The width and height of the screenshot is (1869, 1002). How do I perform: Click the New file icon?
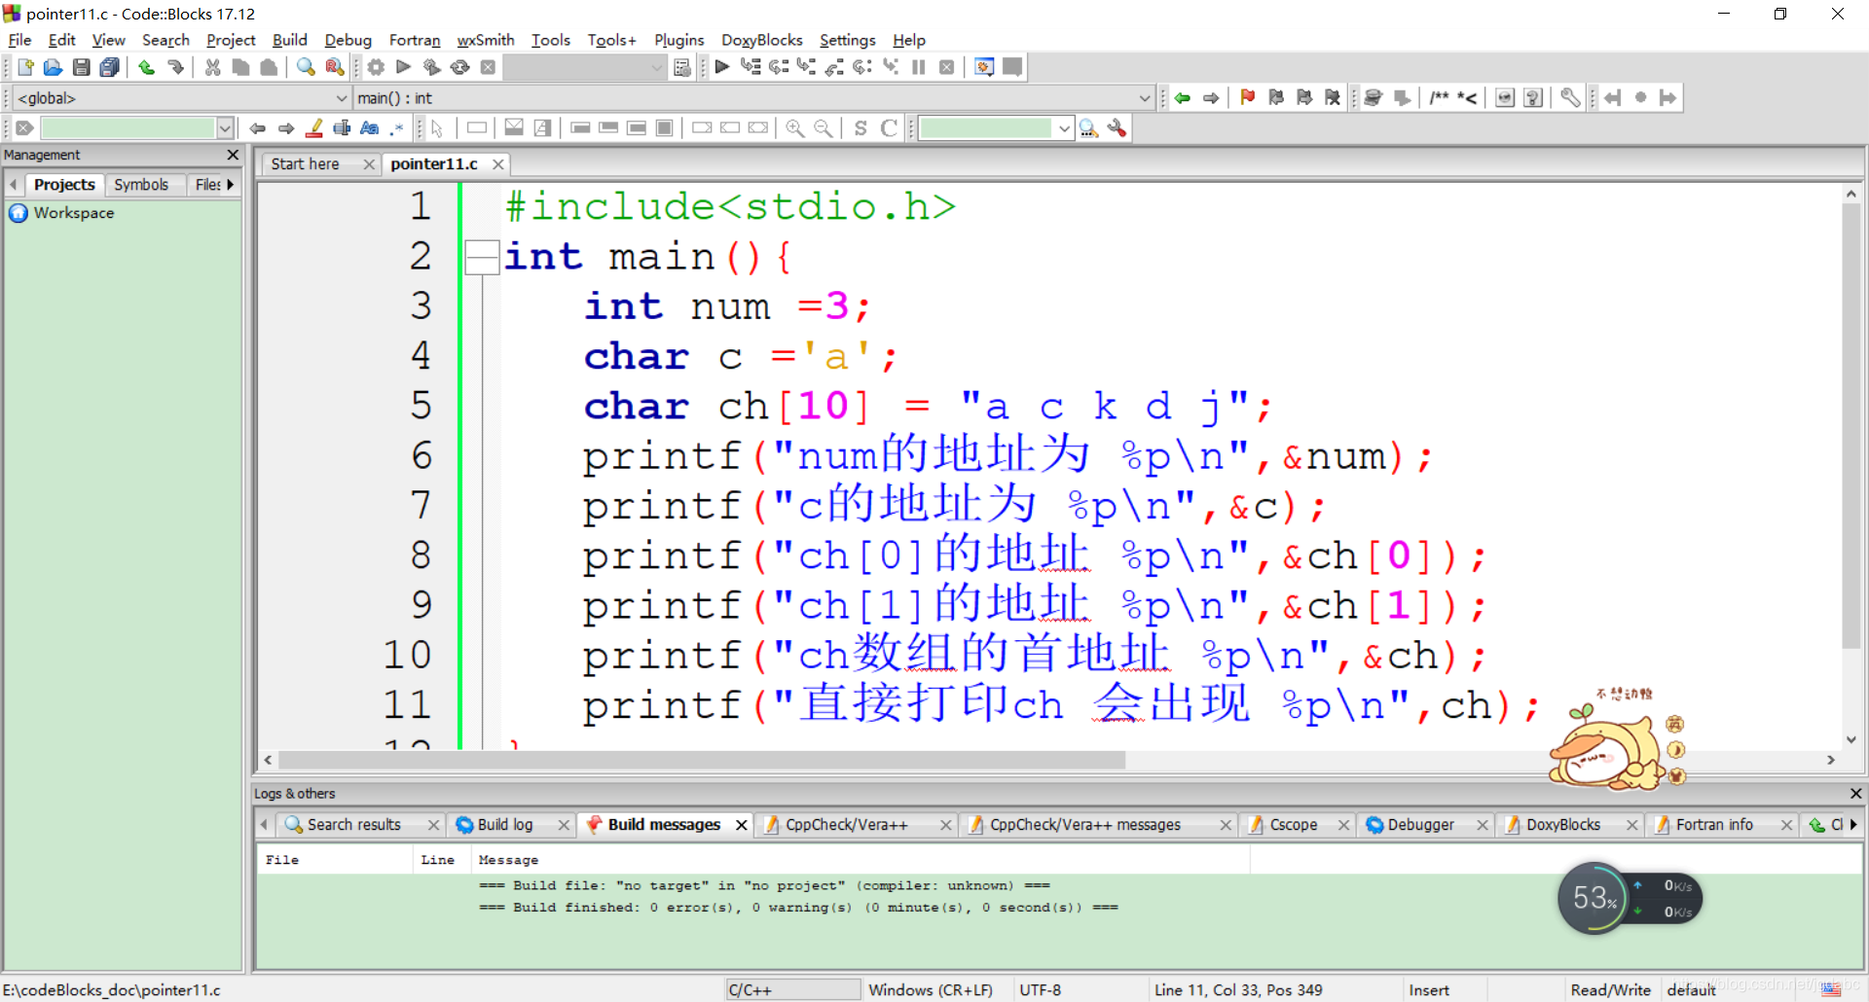coord(25,67)
